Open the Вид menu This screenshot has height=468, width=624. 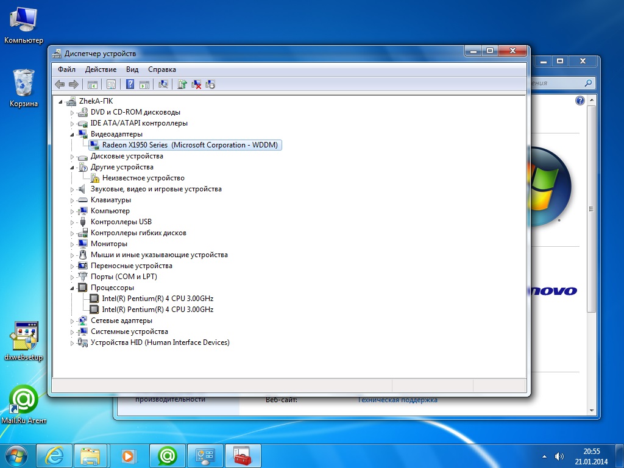point(132,69)
